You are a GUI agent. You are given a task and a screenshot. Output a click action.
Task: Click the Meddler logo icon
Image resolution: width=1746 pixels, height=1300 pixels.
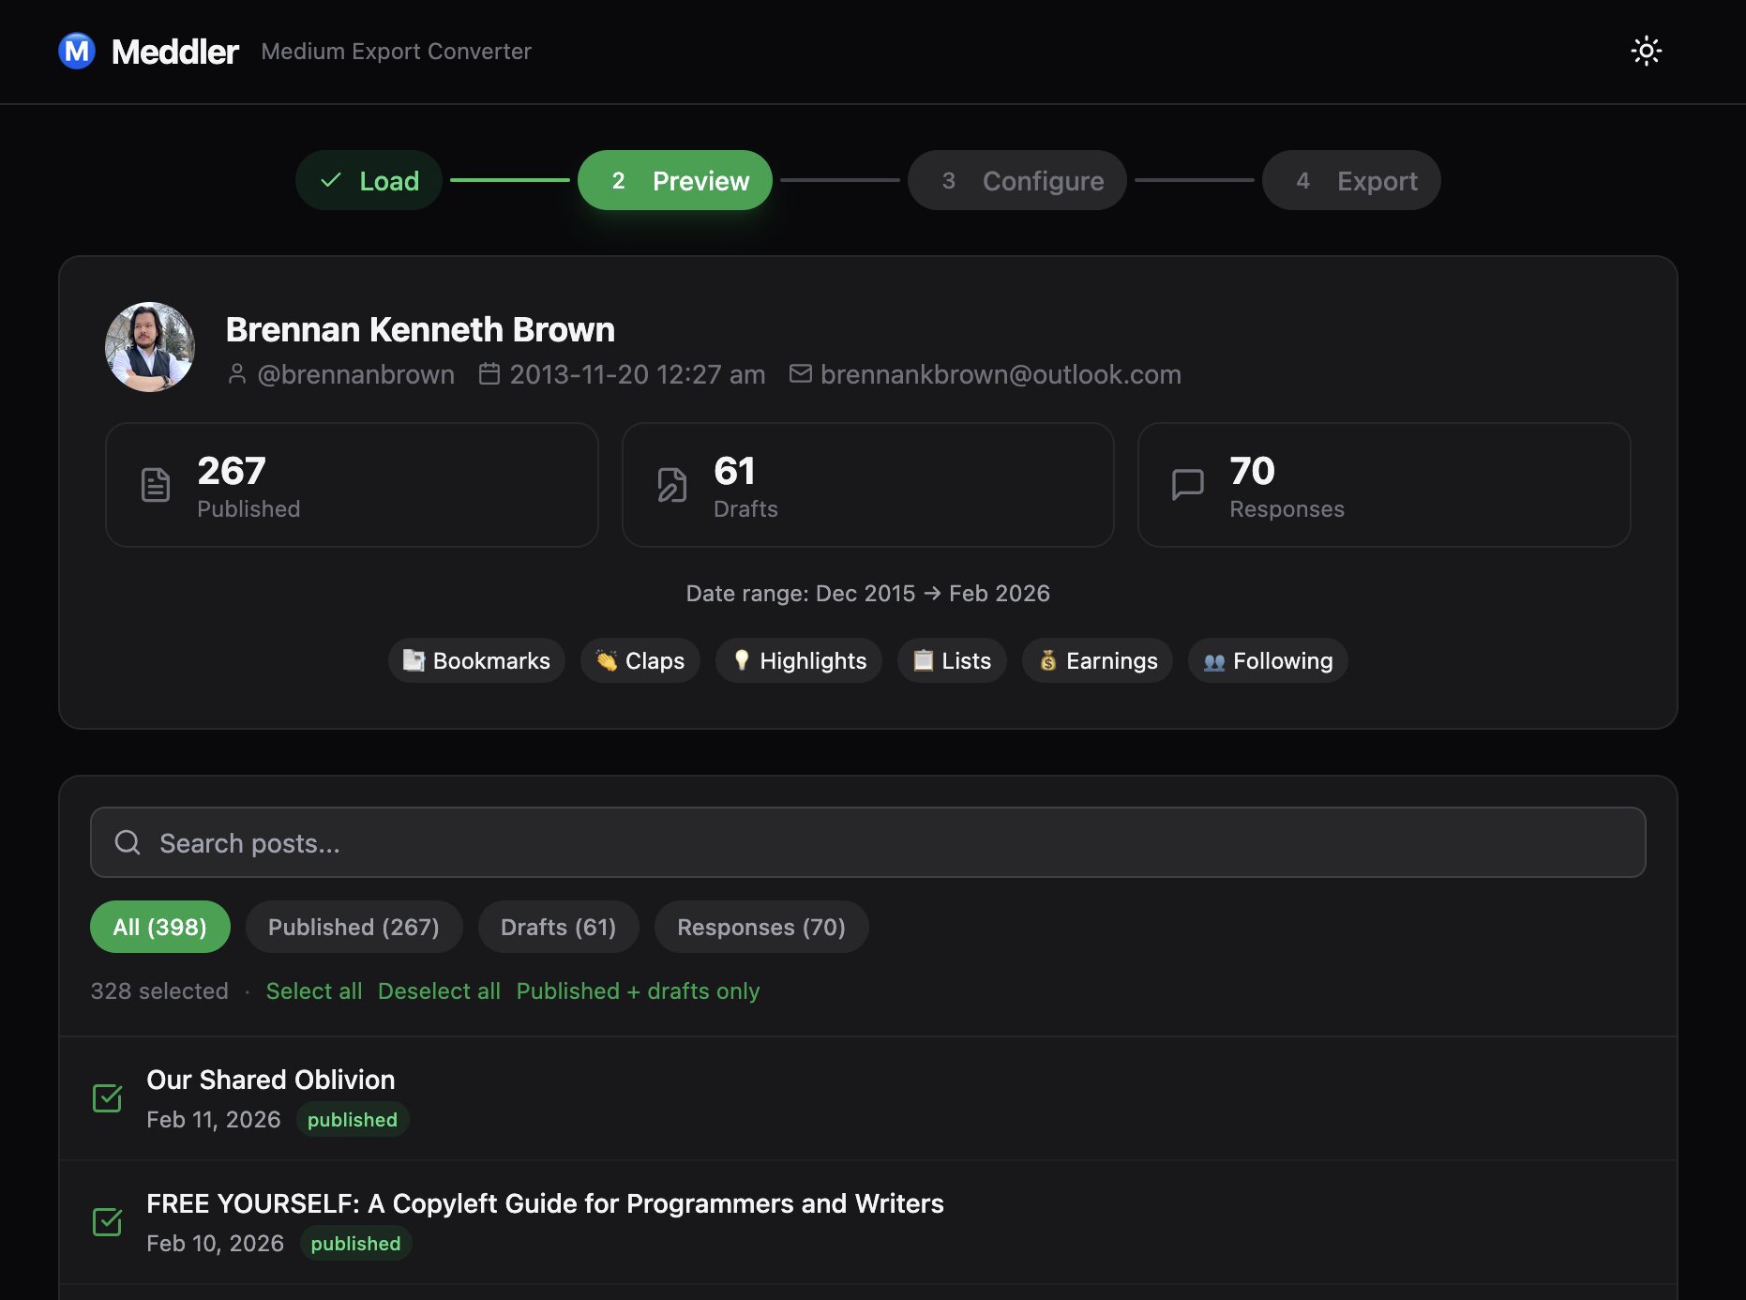pos(77,52)
